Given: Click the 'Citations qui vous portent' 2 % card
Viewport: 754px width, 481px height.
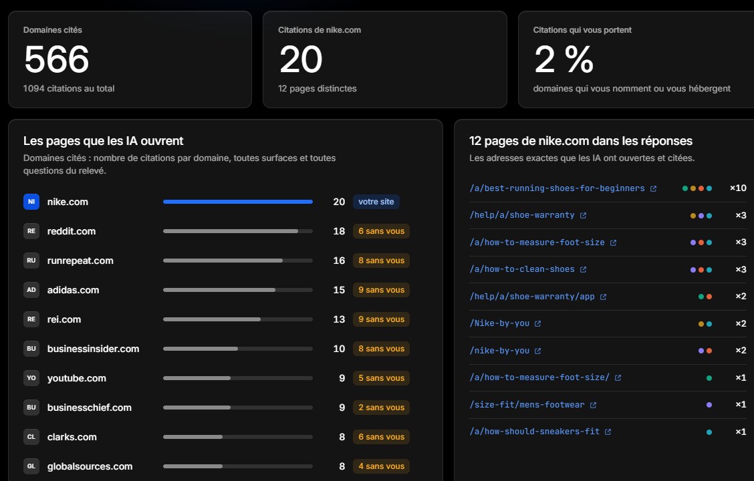Looking at the screenshot, I should click(636, 59).
